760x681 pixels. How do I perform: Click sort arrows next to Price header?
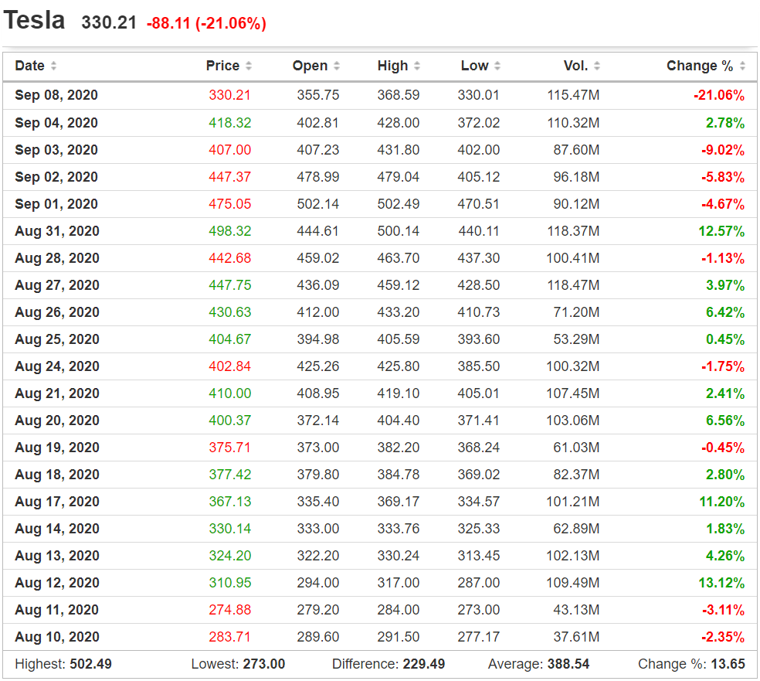pos(249,66)
